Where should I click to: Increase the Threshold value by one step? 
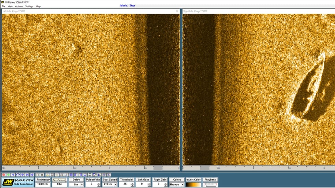click(x=132, y=183)
